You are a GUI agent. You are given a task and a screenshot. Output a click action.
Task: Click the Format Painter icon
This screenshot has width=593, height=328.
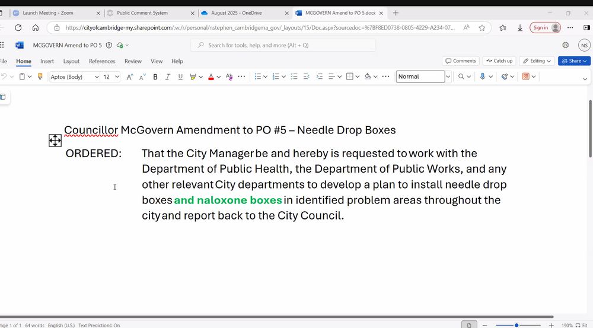click(x=40, y=77)
